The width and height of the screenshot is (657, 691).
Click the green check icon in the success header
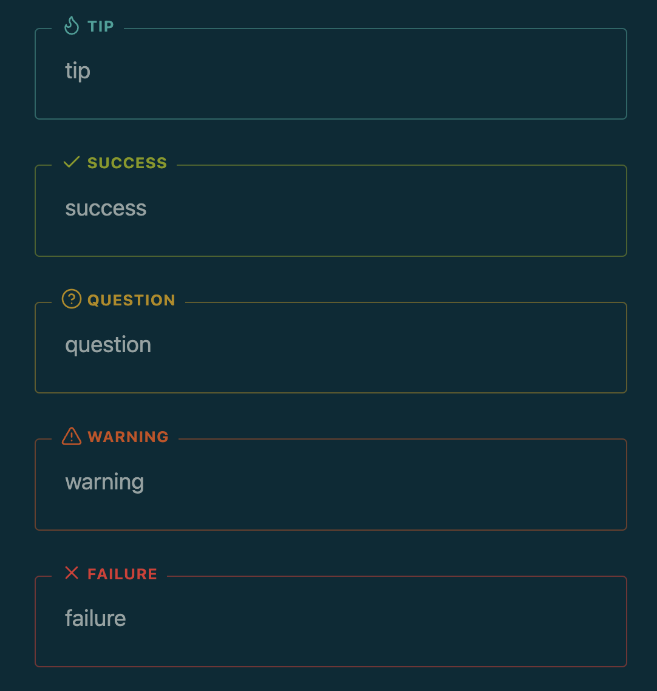[72, 163]
